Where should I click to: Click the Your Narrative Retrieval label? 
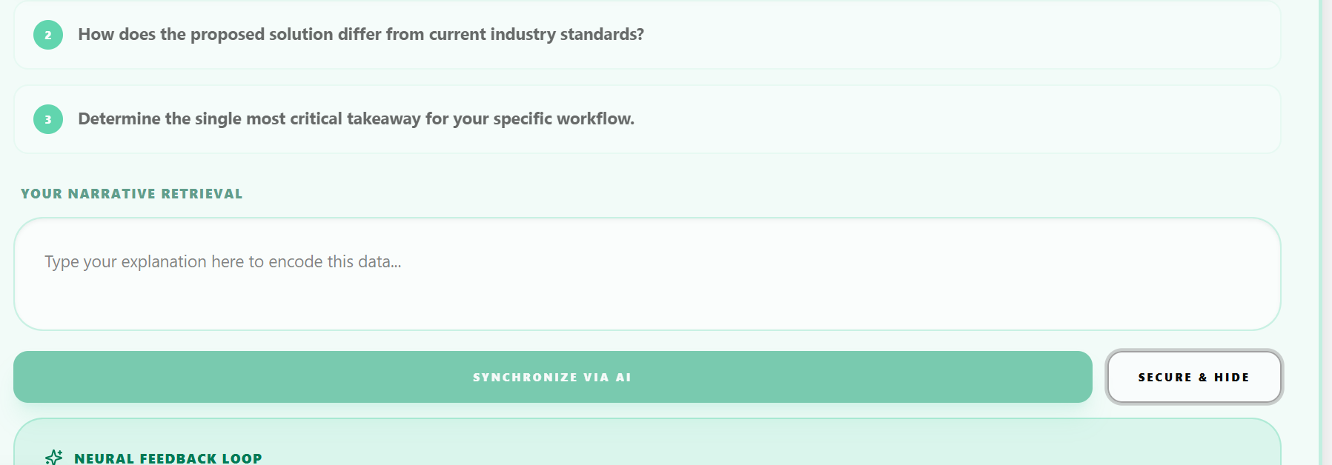click(x=132, y=194)
